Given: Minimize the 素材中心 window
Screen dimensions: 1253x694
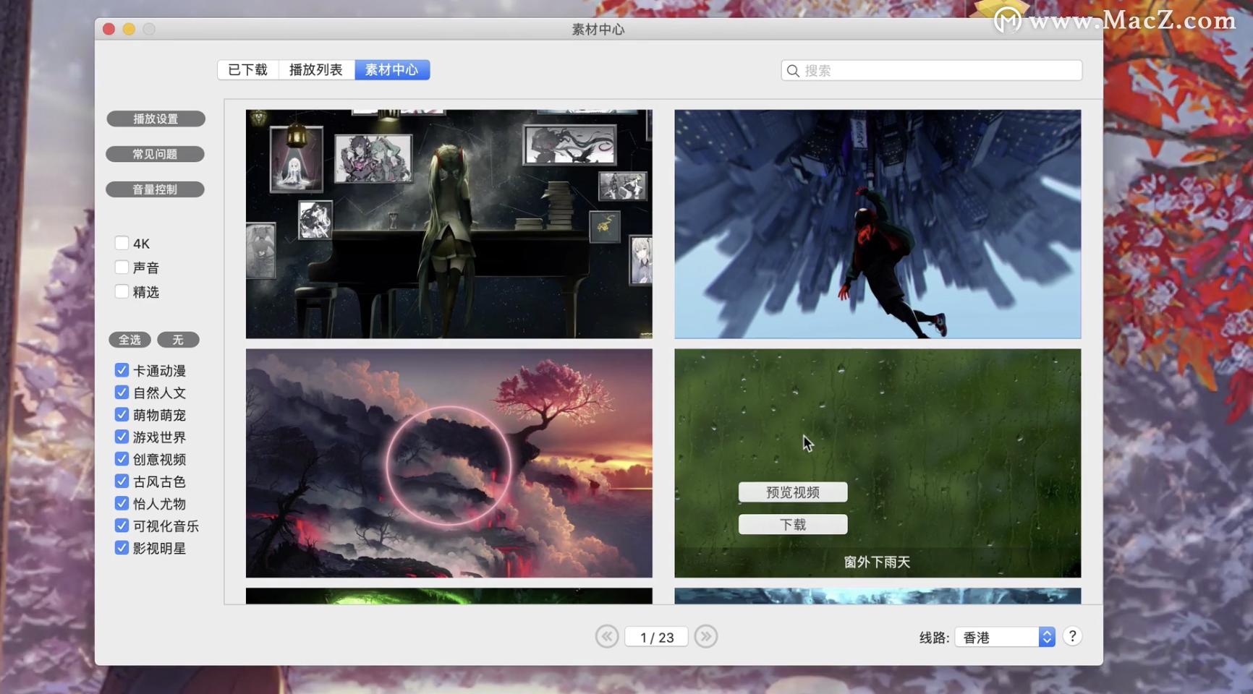Looking at the screenshot, I should [129, 29].
